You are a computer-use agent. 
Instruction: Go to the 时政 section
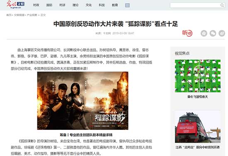point(36,5)
